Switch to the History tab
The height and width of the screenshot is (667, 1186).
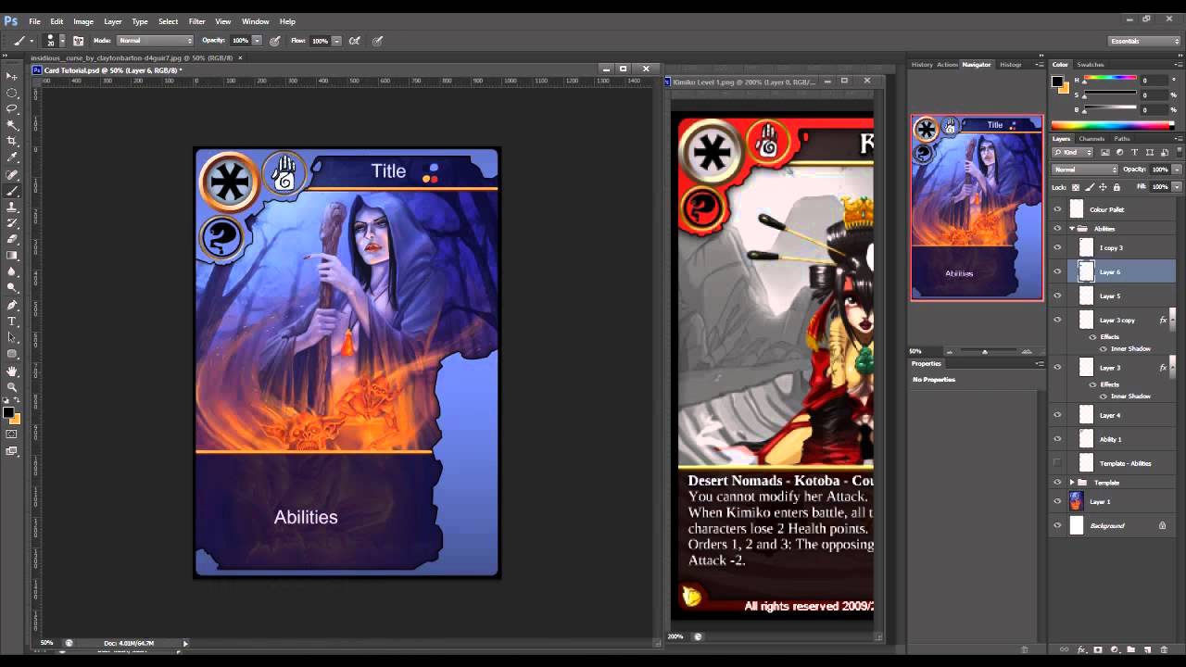coord(922,65)
